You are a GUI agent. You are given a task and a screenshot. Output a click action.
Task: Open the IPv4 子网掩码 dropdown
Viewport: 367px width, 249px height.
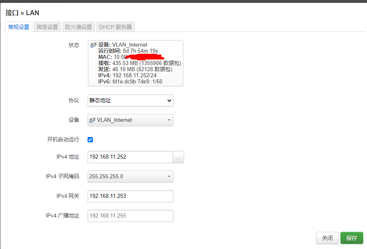(x=131, y=177)
